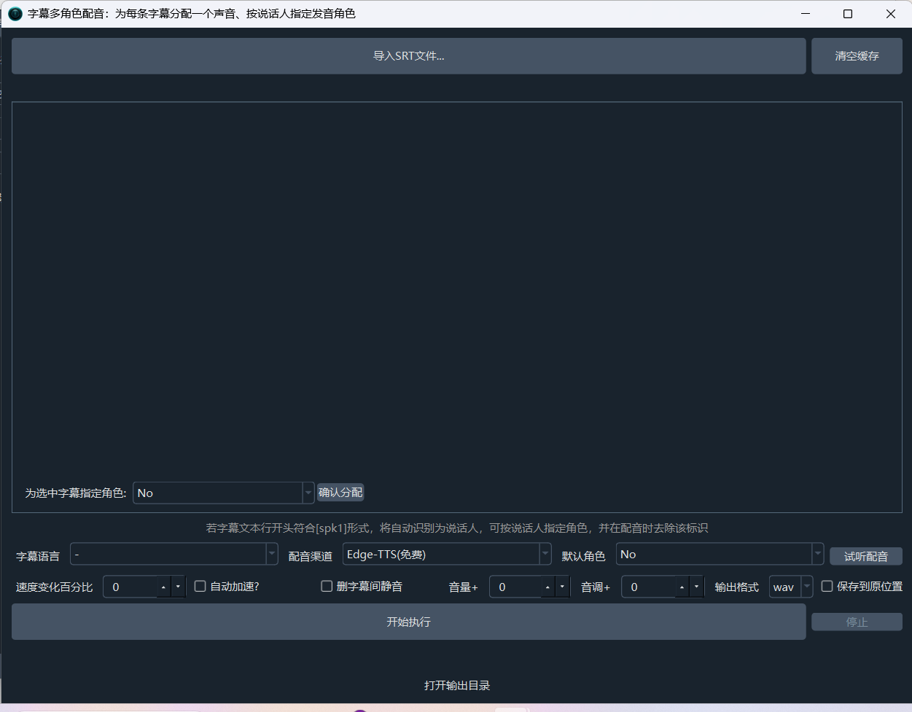Increase 速度变化百分比 with up arrow
The width and height of the screenshot is (912, 712).
[x=163, y=587]
